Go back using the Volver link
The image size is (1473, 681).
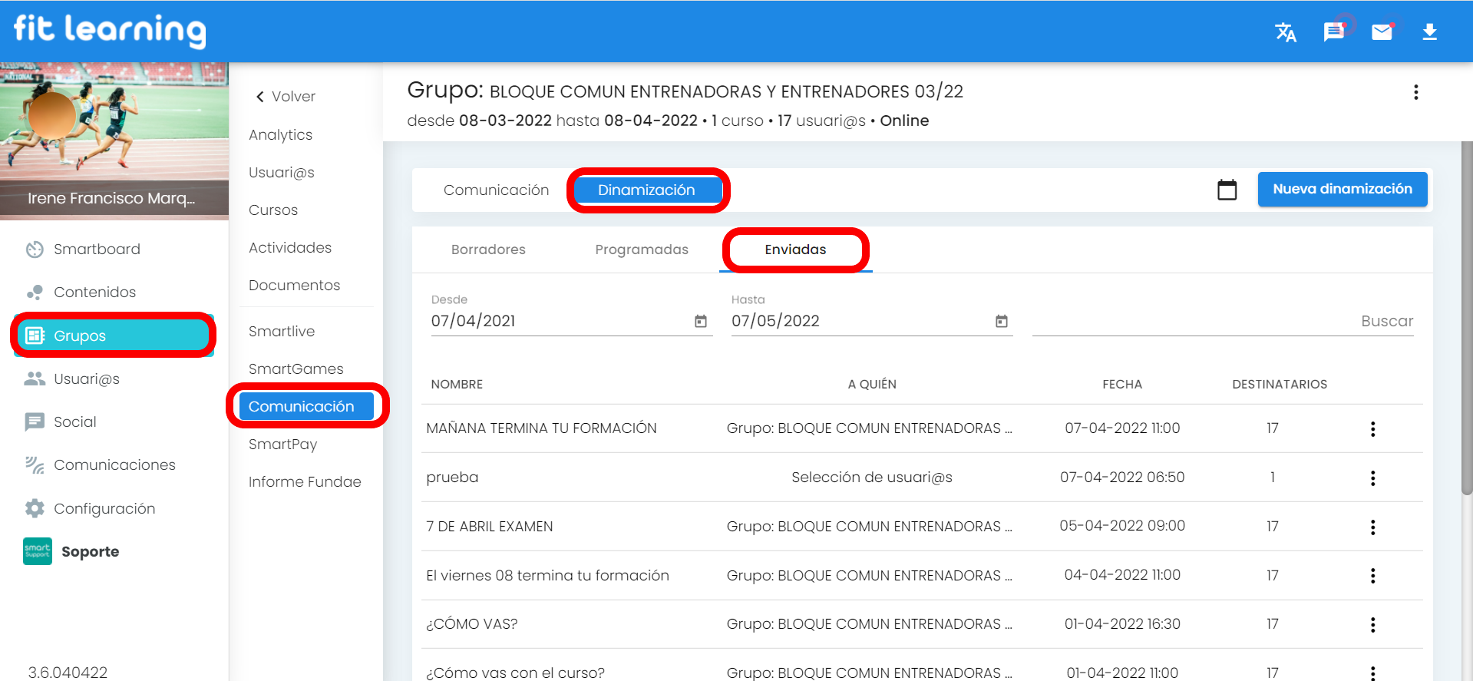coord(286,97)
